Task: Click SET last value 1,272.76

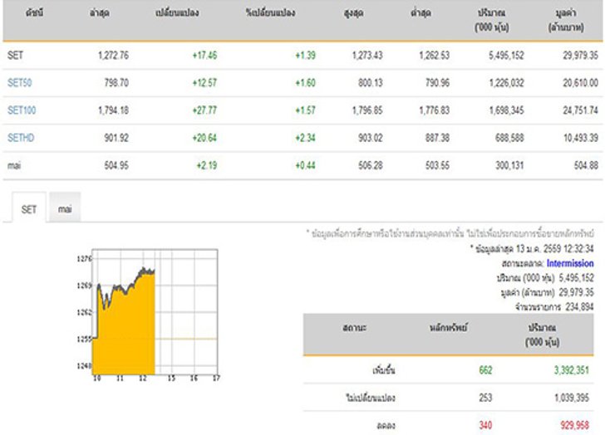Action: click(x=113, y=56)
